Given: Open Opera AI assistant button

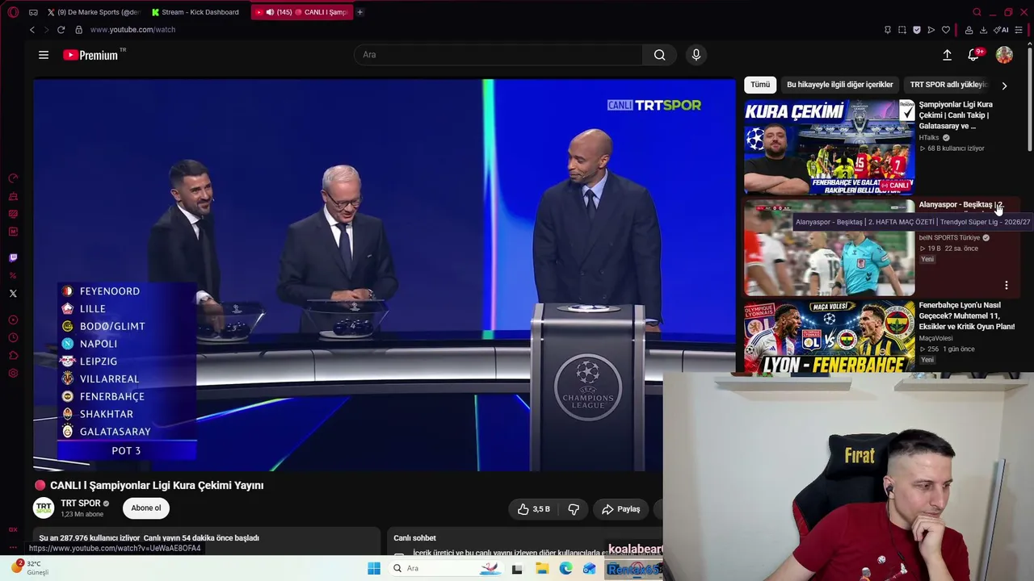Looking at the screenshot, I should coord(1002,30).
